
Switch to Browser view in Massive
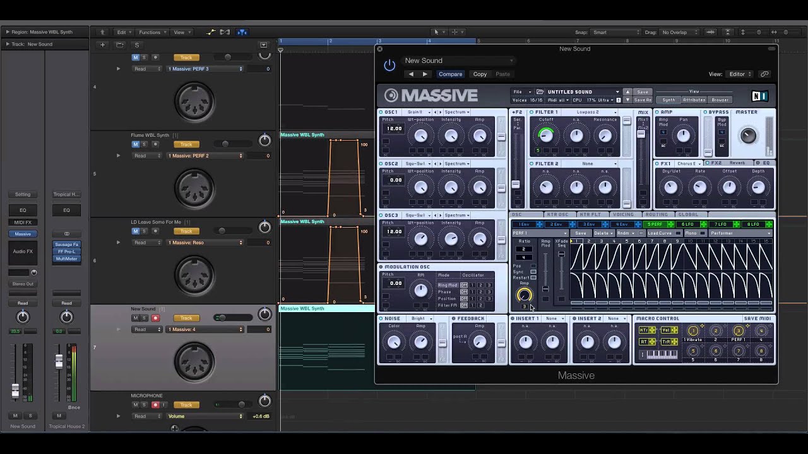[x=720, y=100]
